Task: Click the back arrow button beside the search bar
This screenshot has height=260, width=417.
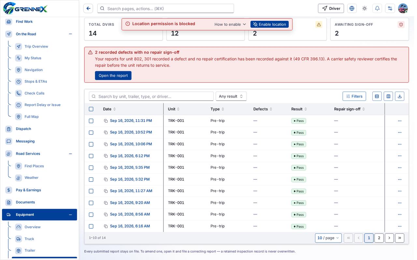Action: click(x=88, y=8)
